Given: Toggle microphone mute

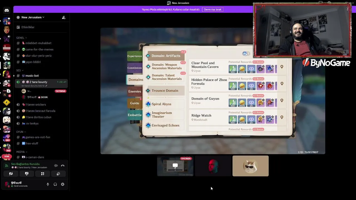Looking at the screenshot, I should point(48,184).
